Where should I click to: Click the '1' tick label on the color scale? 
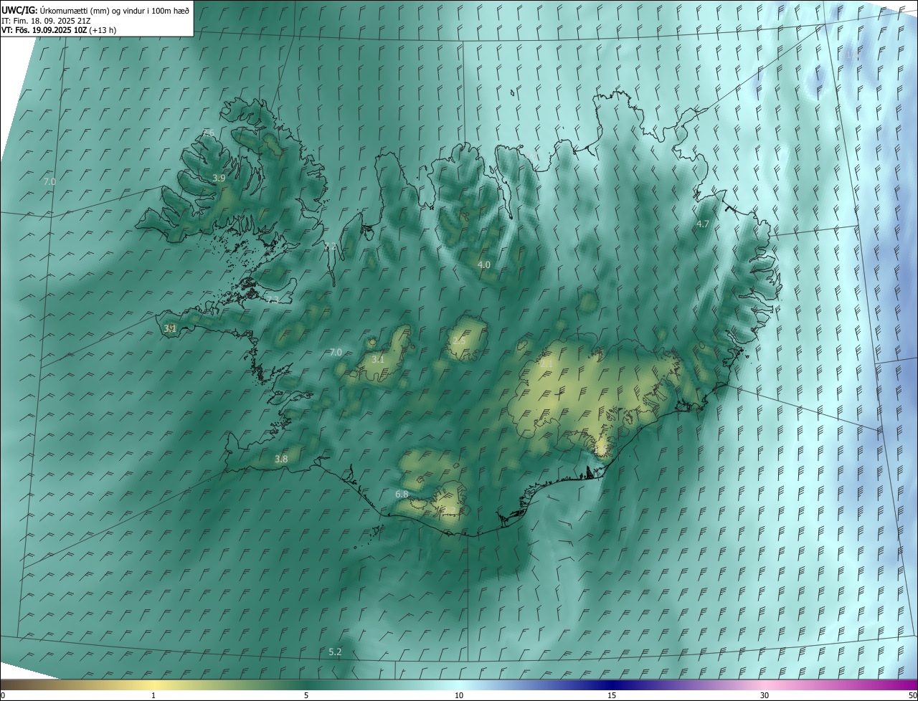153,695
